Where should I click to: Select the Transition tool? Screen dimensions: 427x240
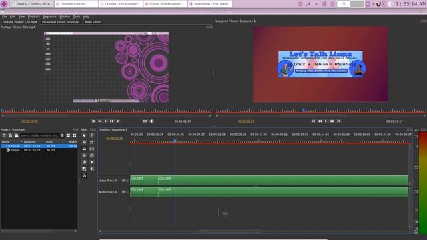click(84, 169)
